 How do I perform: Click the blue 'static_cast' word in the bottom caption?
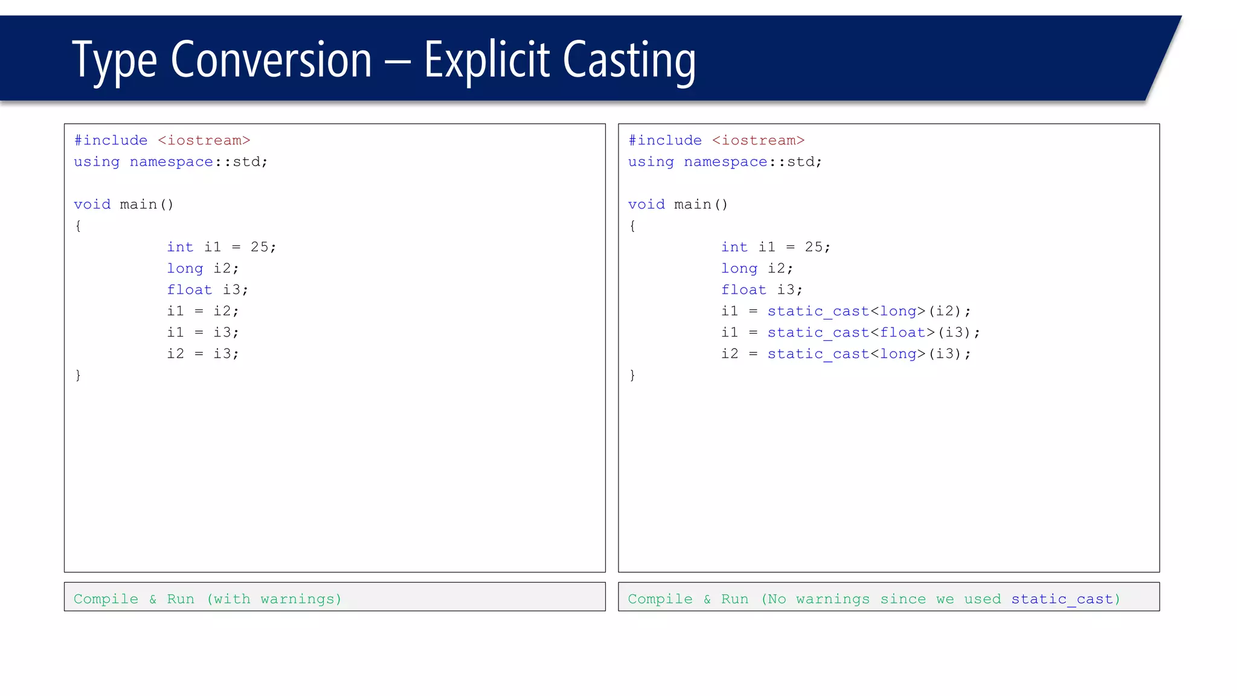point(1061,599)
